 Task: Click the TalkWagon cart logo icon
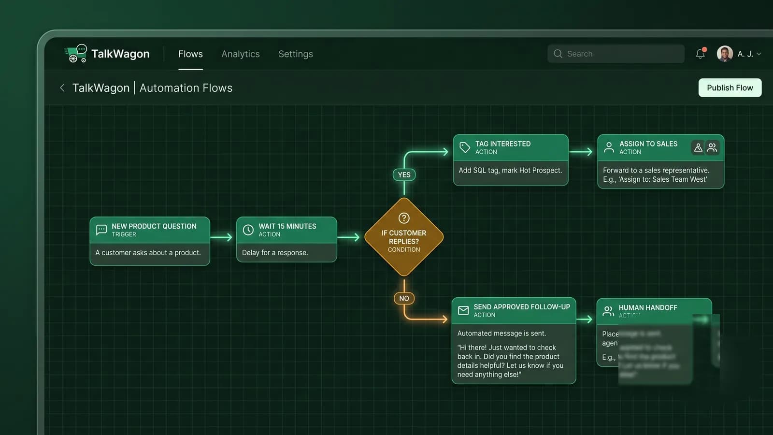point(75,54)
